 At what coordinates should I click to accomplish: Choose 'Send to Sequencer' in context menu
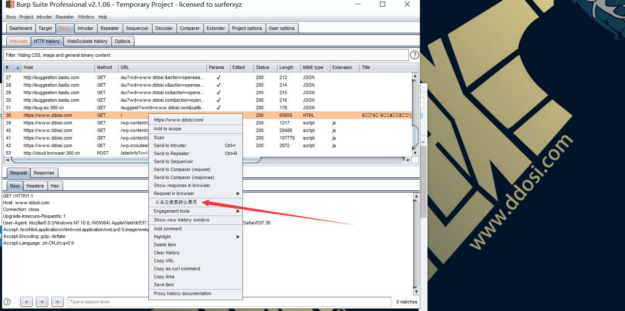pos(195,161)
